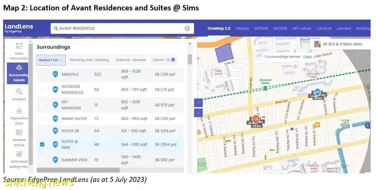Tick the SIXTEEN35 RESIDENCES checkbox
The width and height of the screenshot is (376, 190).
pyautogui.click(x=42, y=89)
